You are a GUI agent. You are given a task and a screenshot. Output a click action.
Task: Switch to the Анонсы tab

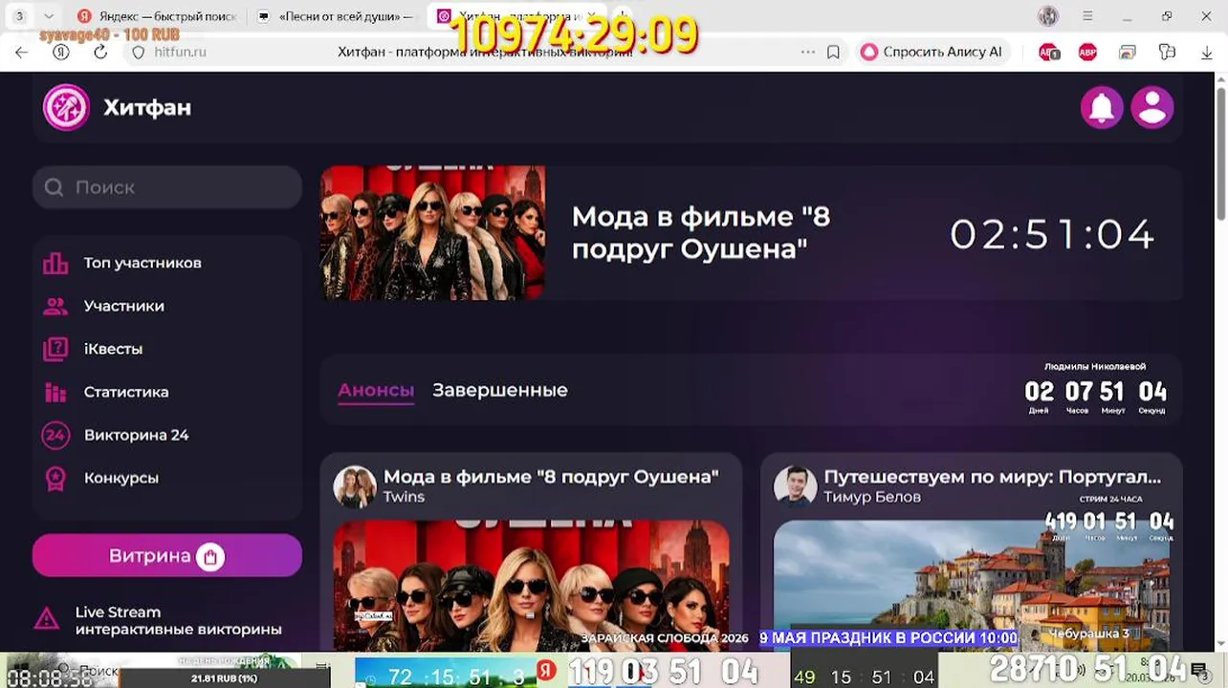(376, 390)
